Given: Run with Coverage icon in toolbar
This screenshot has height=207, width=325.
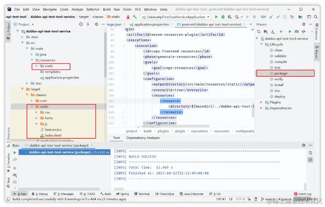Looking at the screenshot, I should [230, 17].
